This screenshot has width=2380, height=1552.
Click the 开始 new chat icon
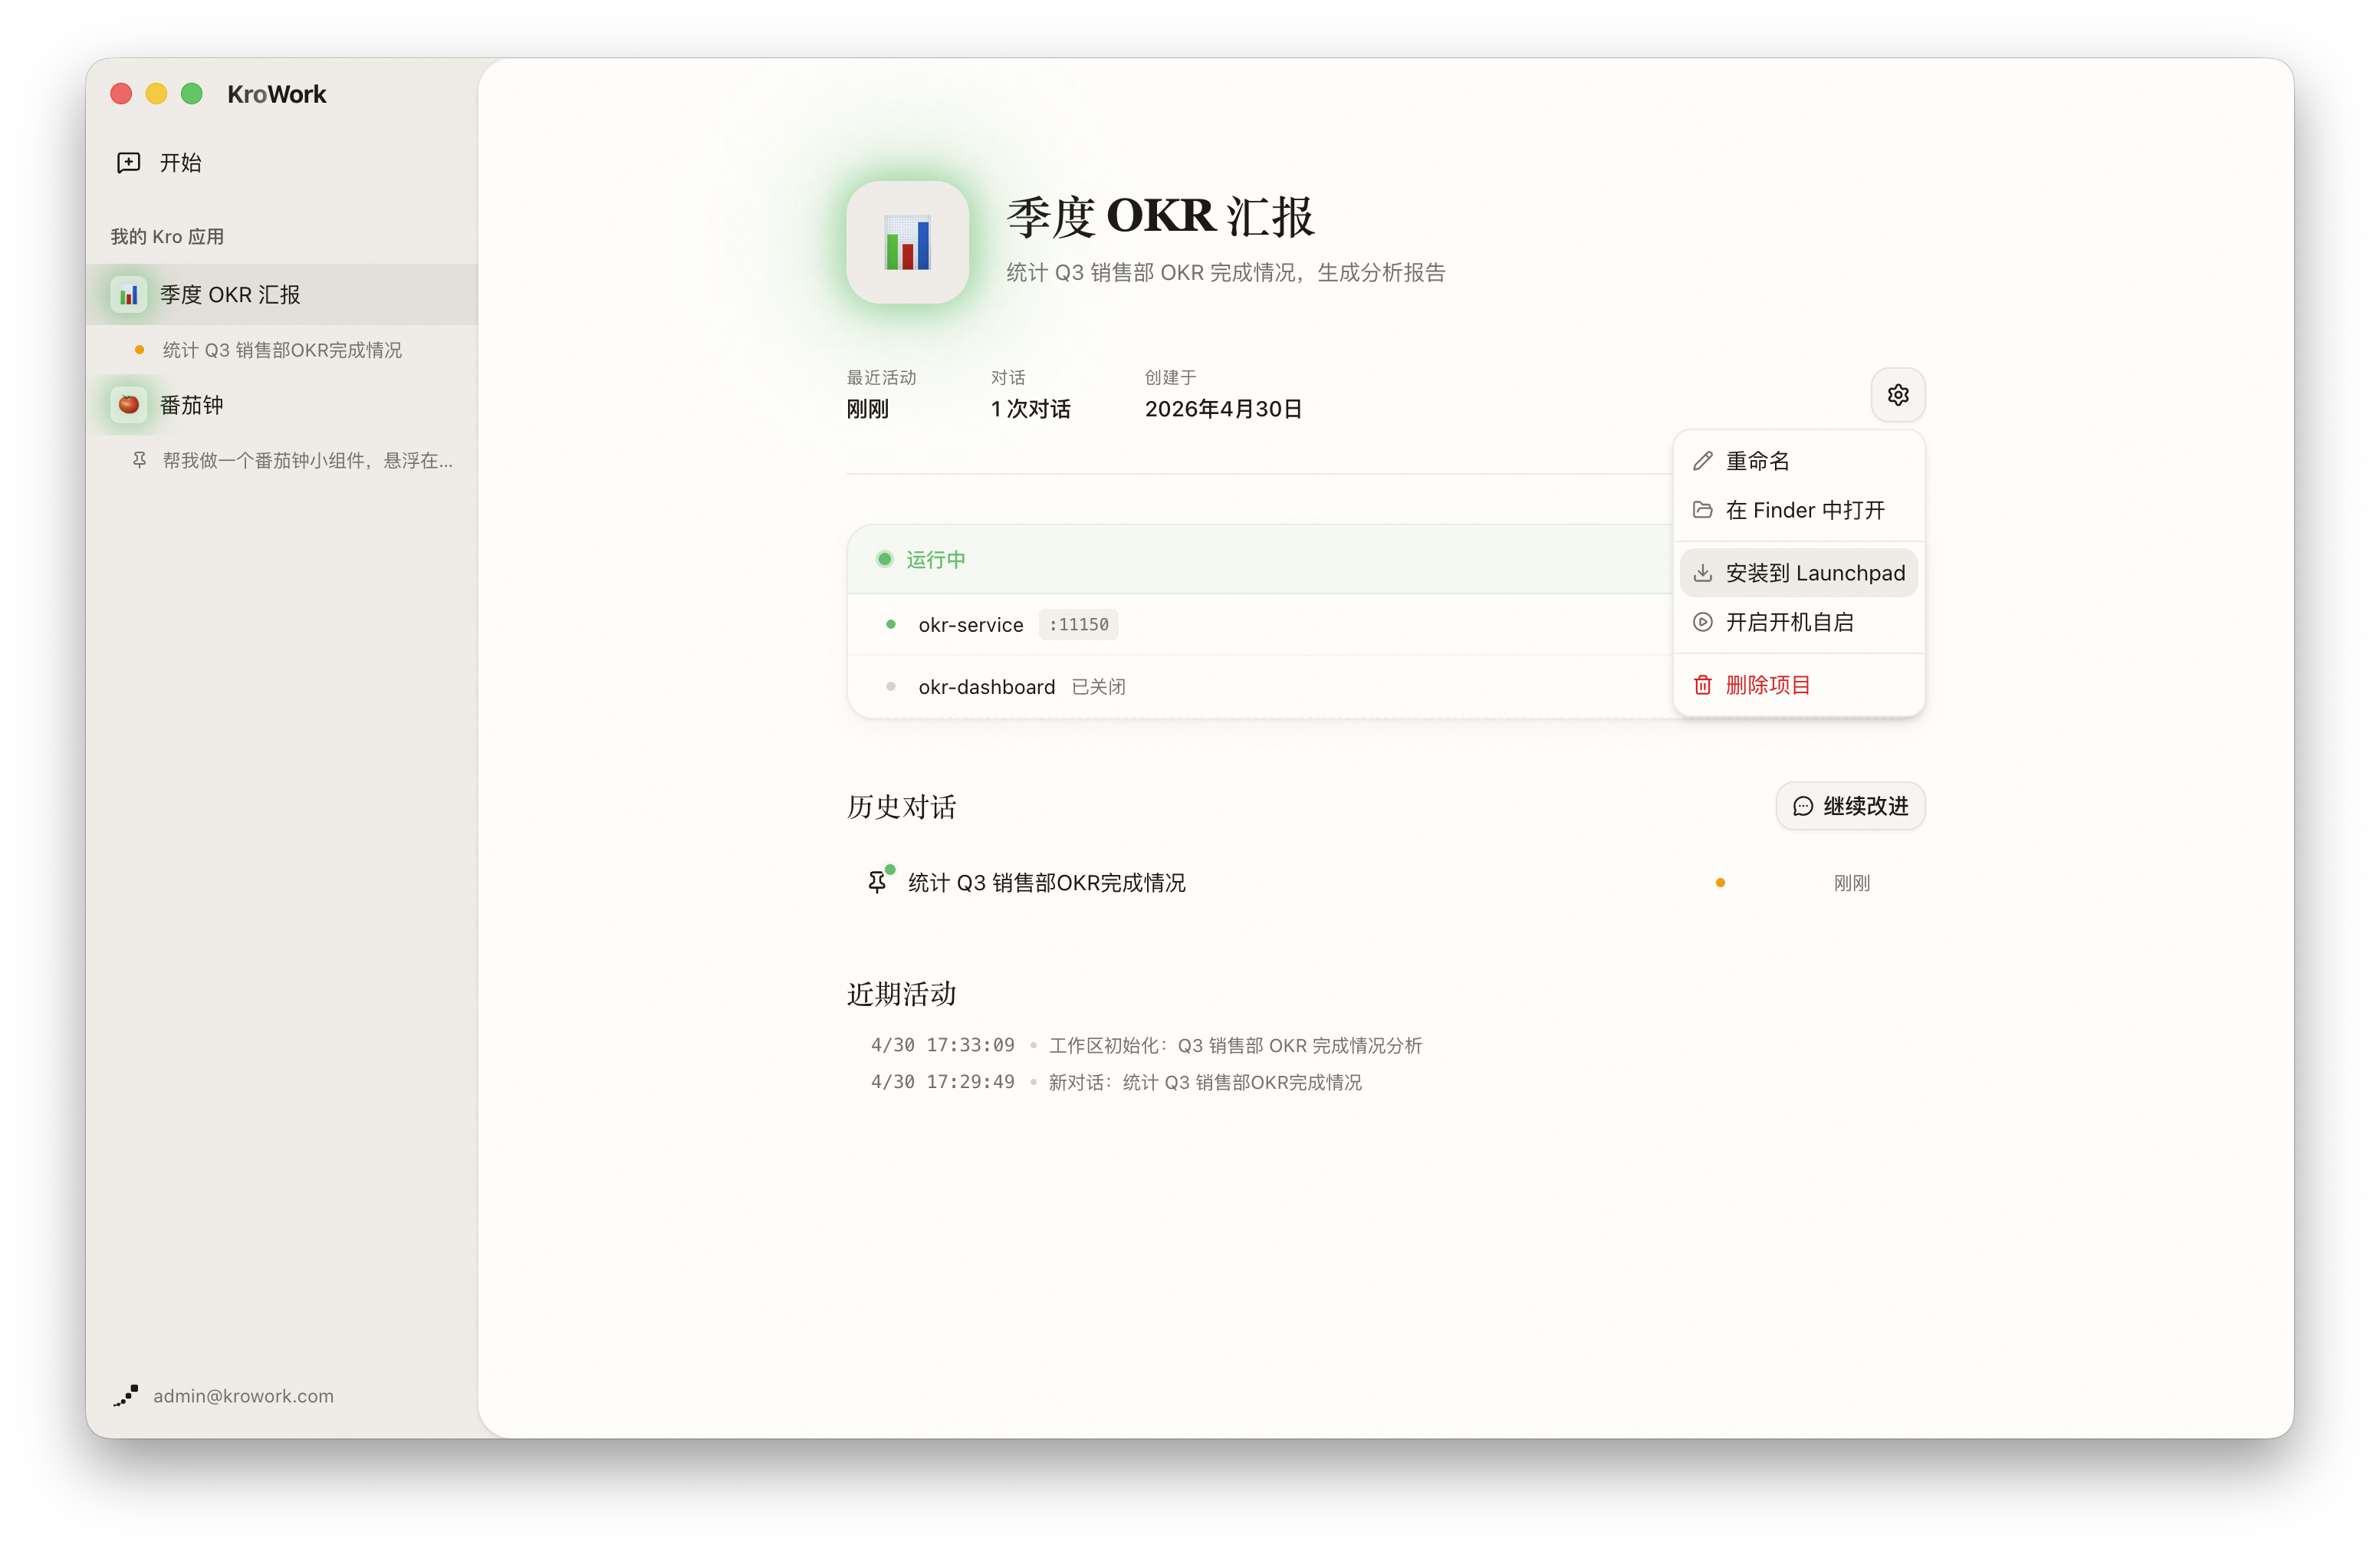128,162
